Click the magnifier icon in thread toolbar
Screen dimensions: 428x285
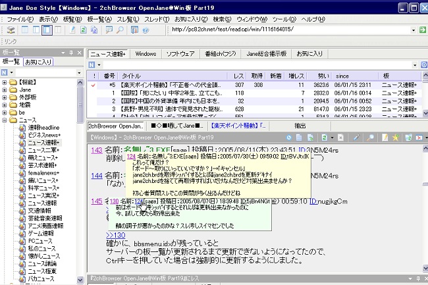pyautogui.click(x=370, y=138)
